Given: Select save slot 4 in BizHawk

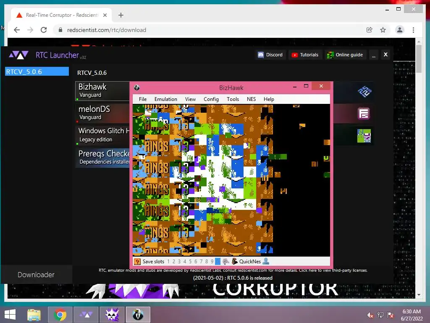Looking at the screenshot, I should pos(185,262).
